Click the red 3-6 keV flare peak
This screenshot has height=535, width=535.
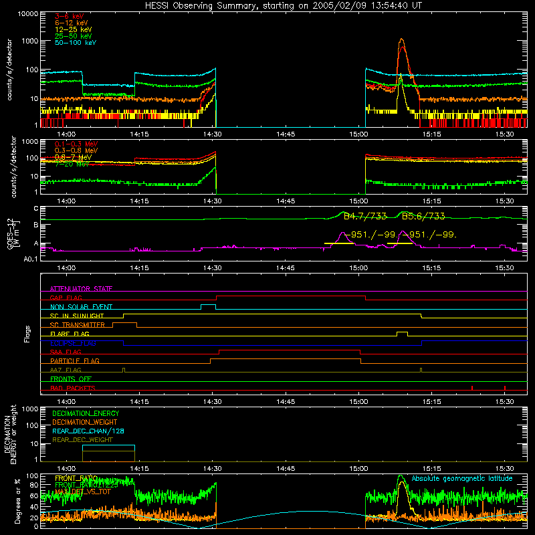click(x=403, y=47)
